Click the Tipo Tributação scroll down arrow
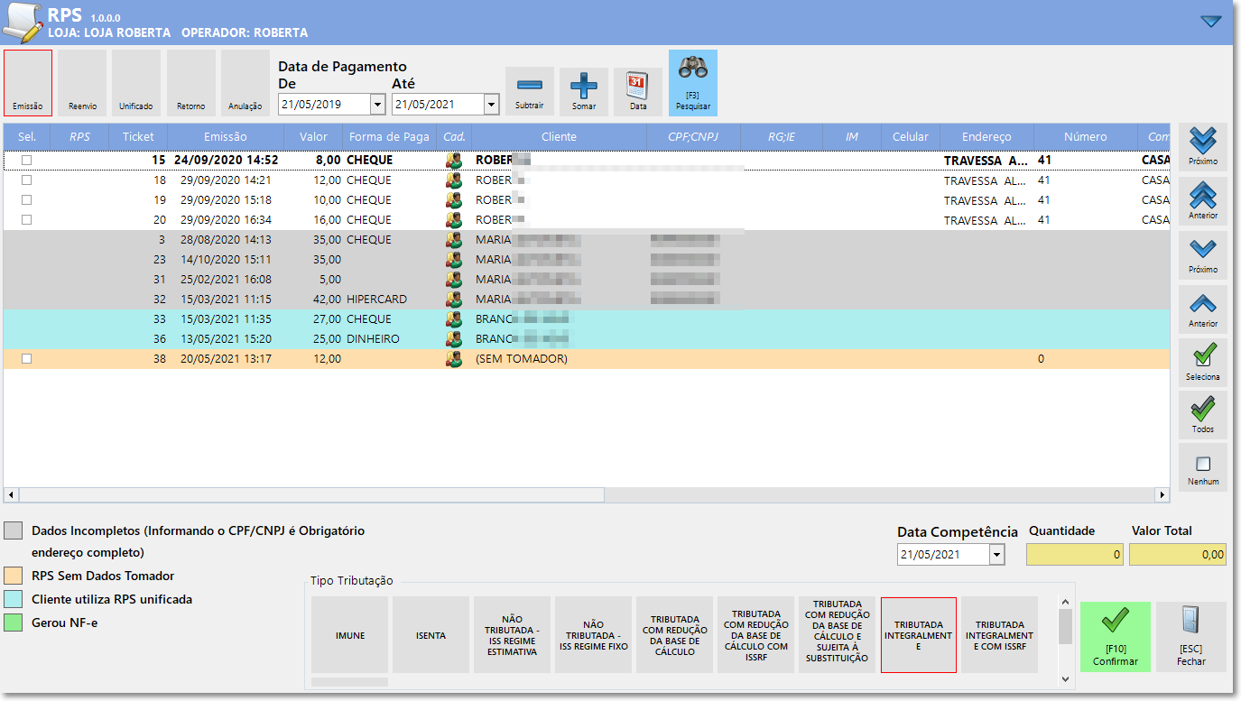The height and width of the screenshot is (701, 1241). (x=1065, y=678)
